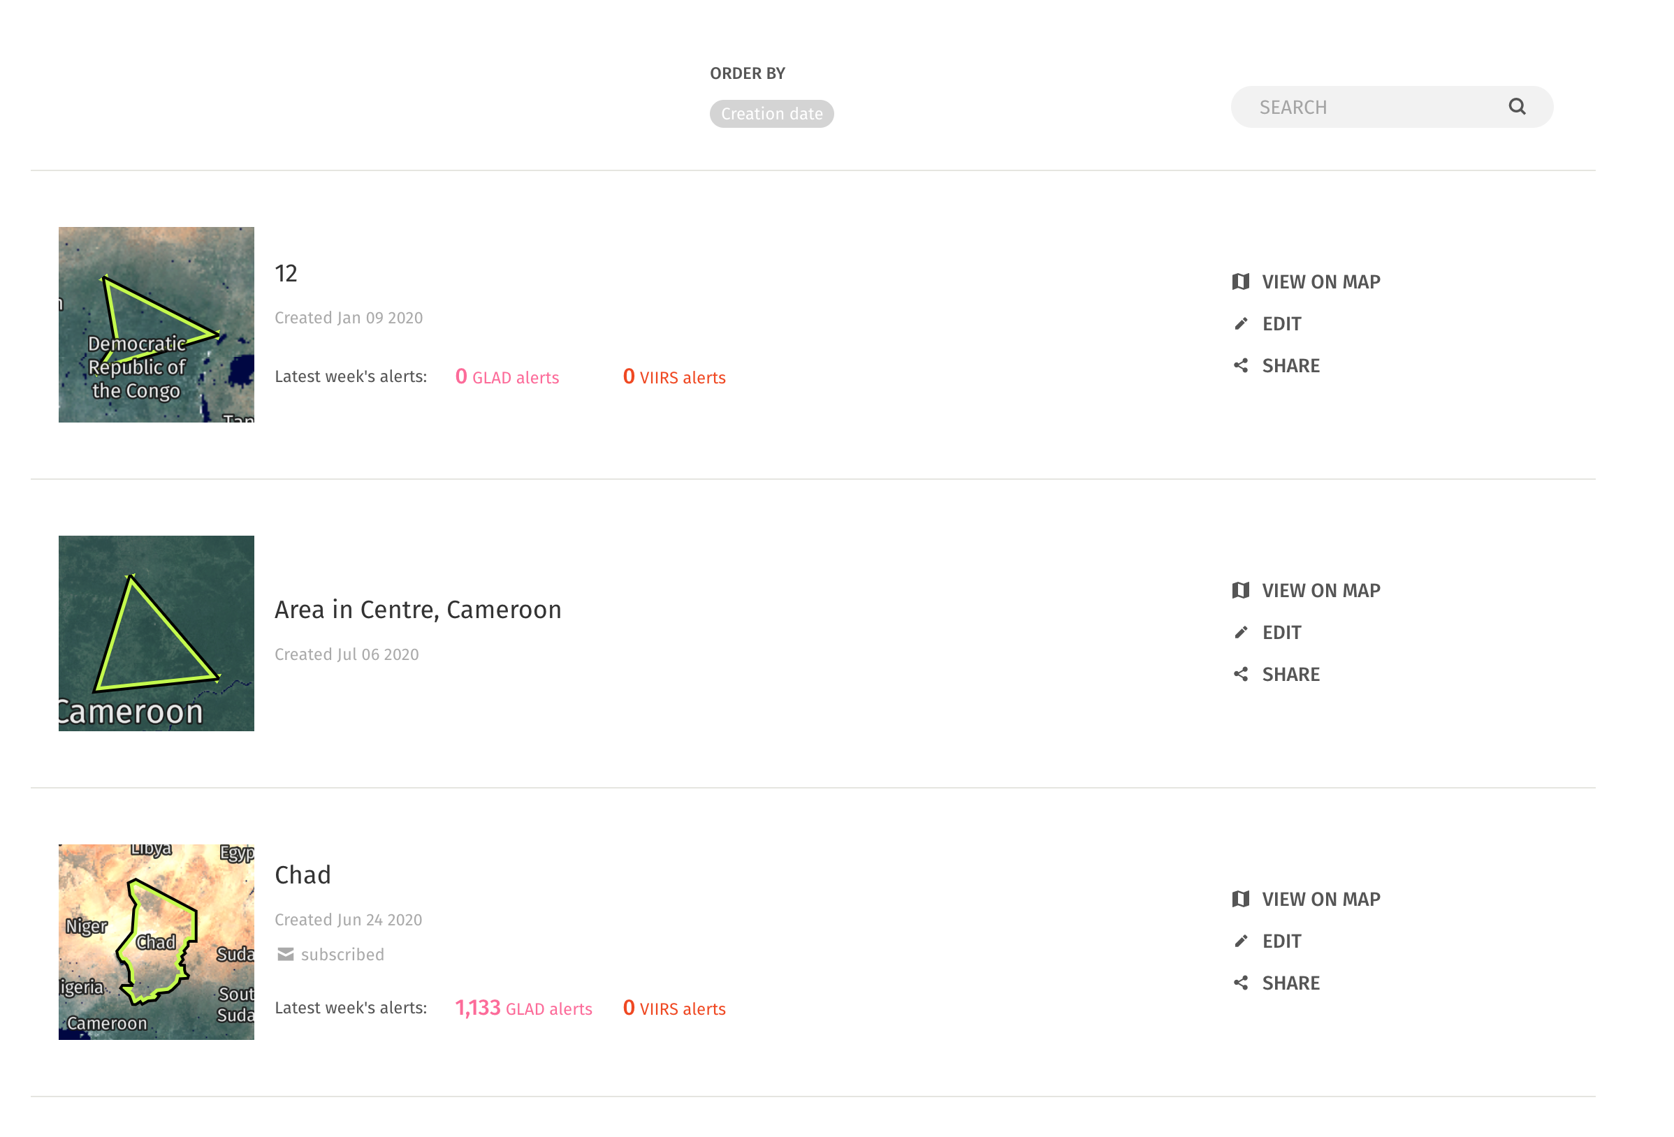
Task: Click the 1,133 GLAD alerts count for Chad
Action: [x=524, y=1007]
